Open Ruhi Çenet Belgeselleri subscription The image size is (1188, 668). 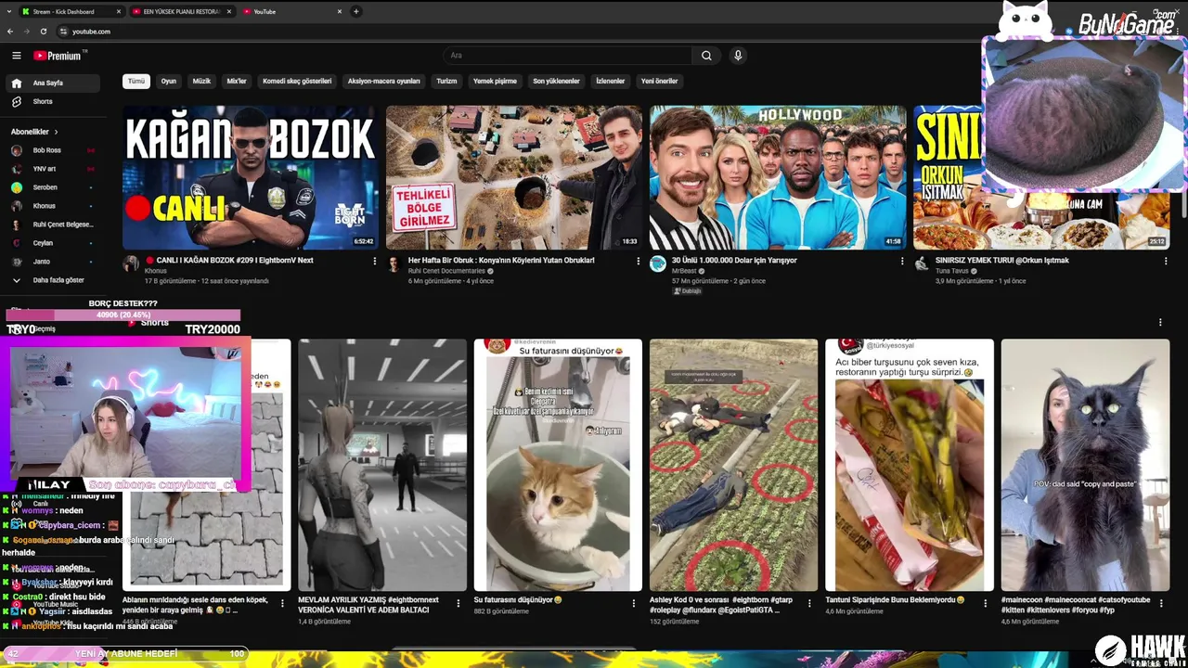pyautogui.click(x=51, y=225)
